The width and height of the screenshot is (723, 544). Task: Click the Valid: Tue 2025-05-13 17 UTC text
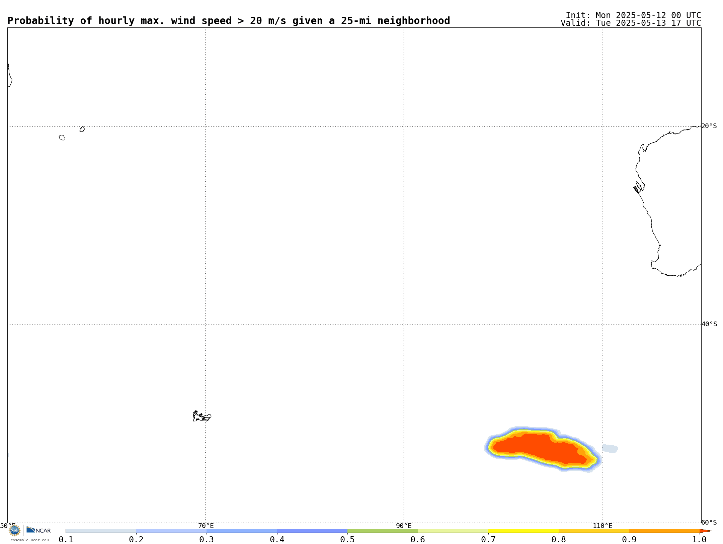[631, 23]
